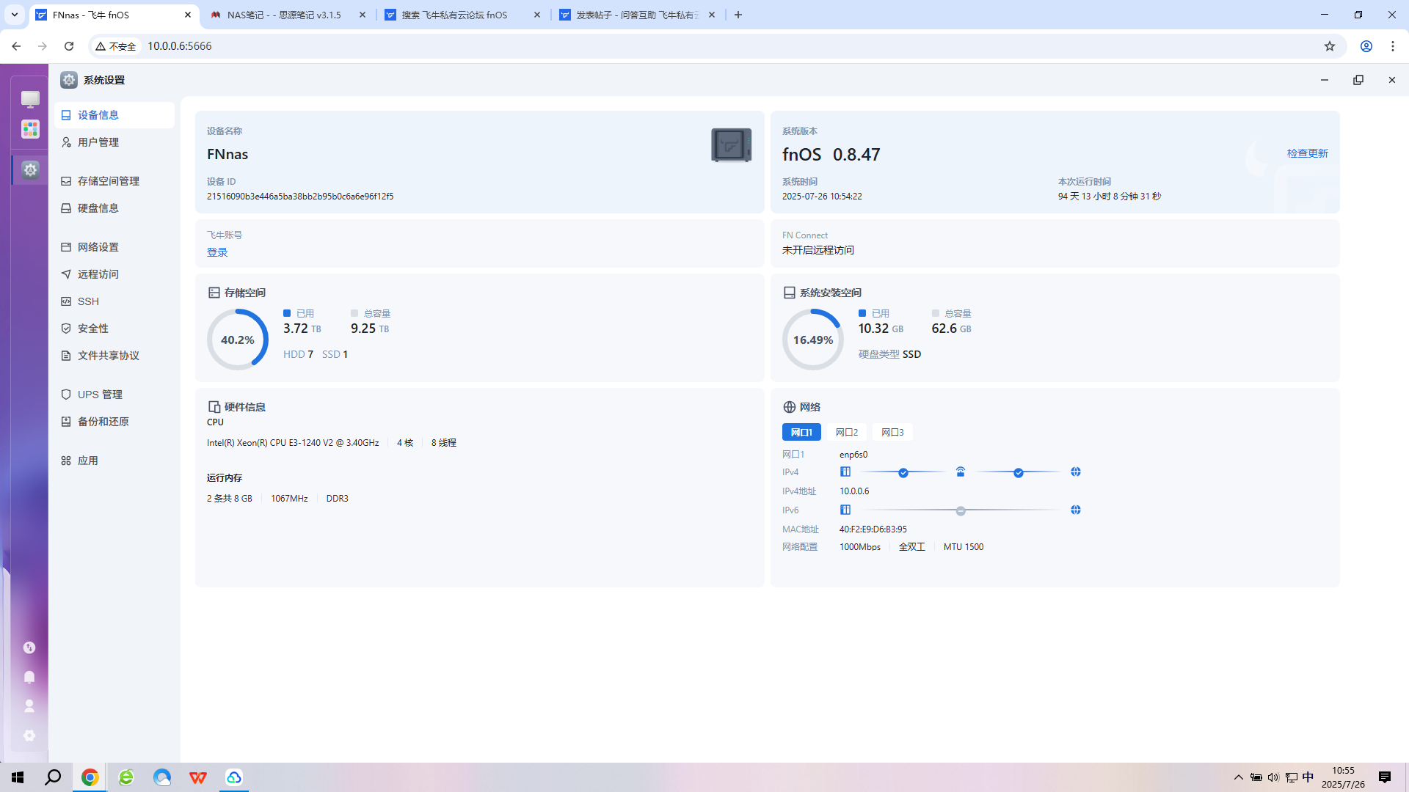Click first checkmark status node in IPv4 row
The height and width of the screenshot is (792, 1409).
[903, 473]
